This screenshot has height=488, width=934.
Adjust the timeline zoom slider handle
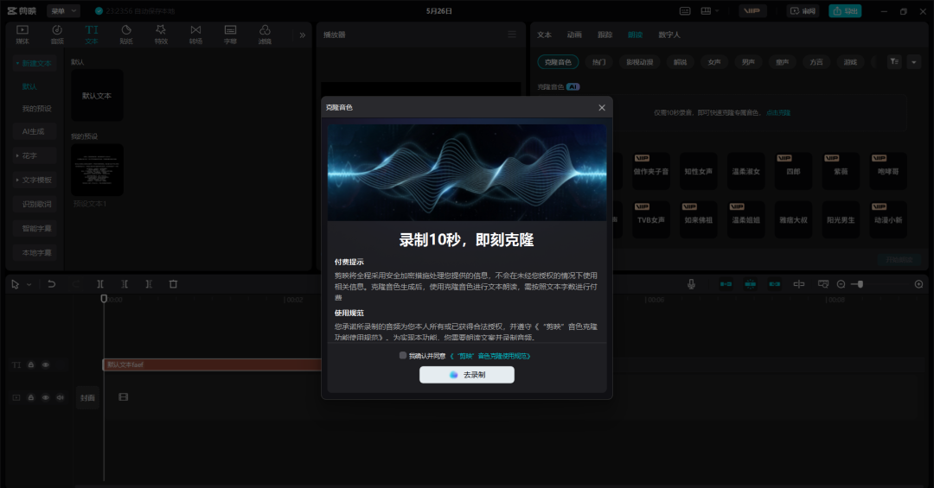click(x=860, y=284)
